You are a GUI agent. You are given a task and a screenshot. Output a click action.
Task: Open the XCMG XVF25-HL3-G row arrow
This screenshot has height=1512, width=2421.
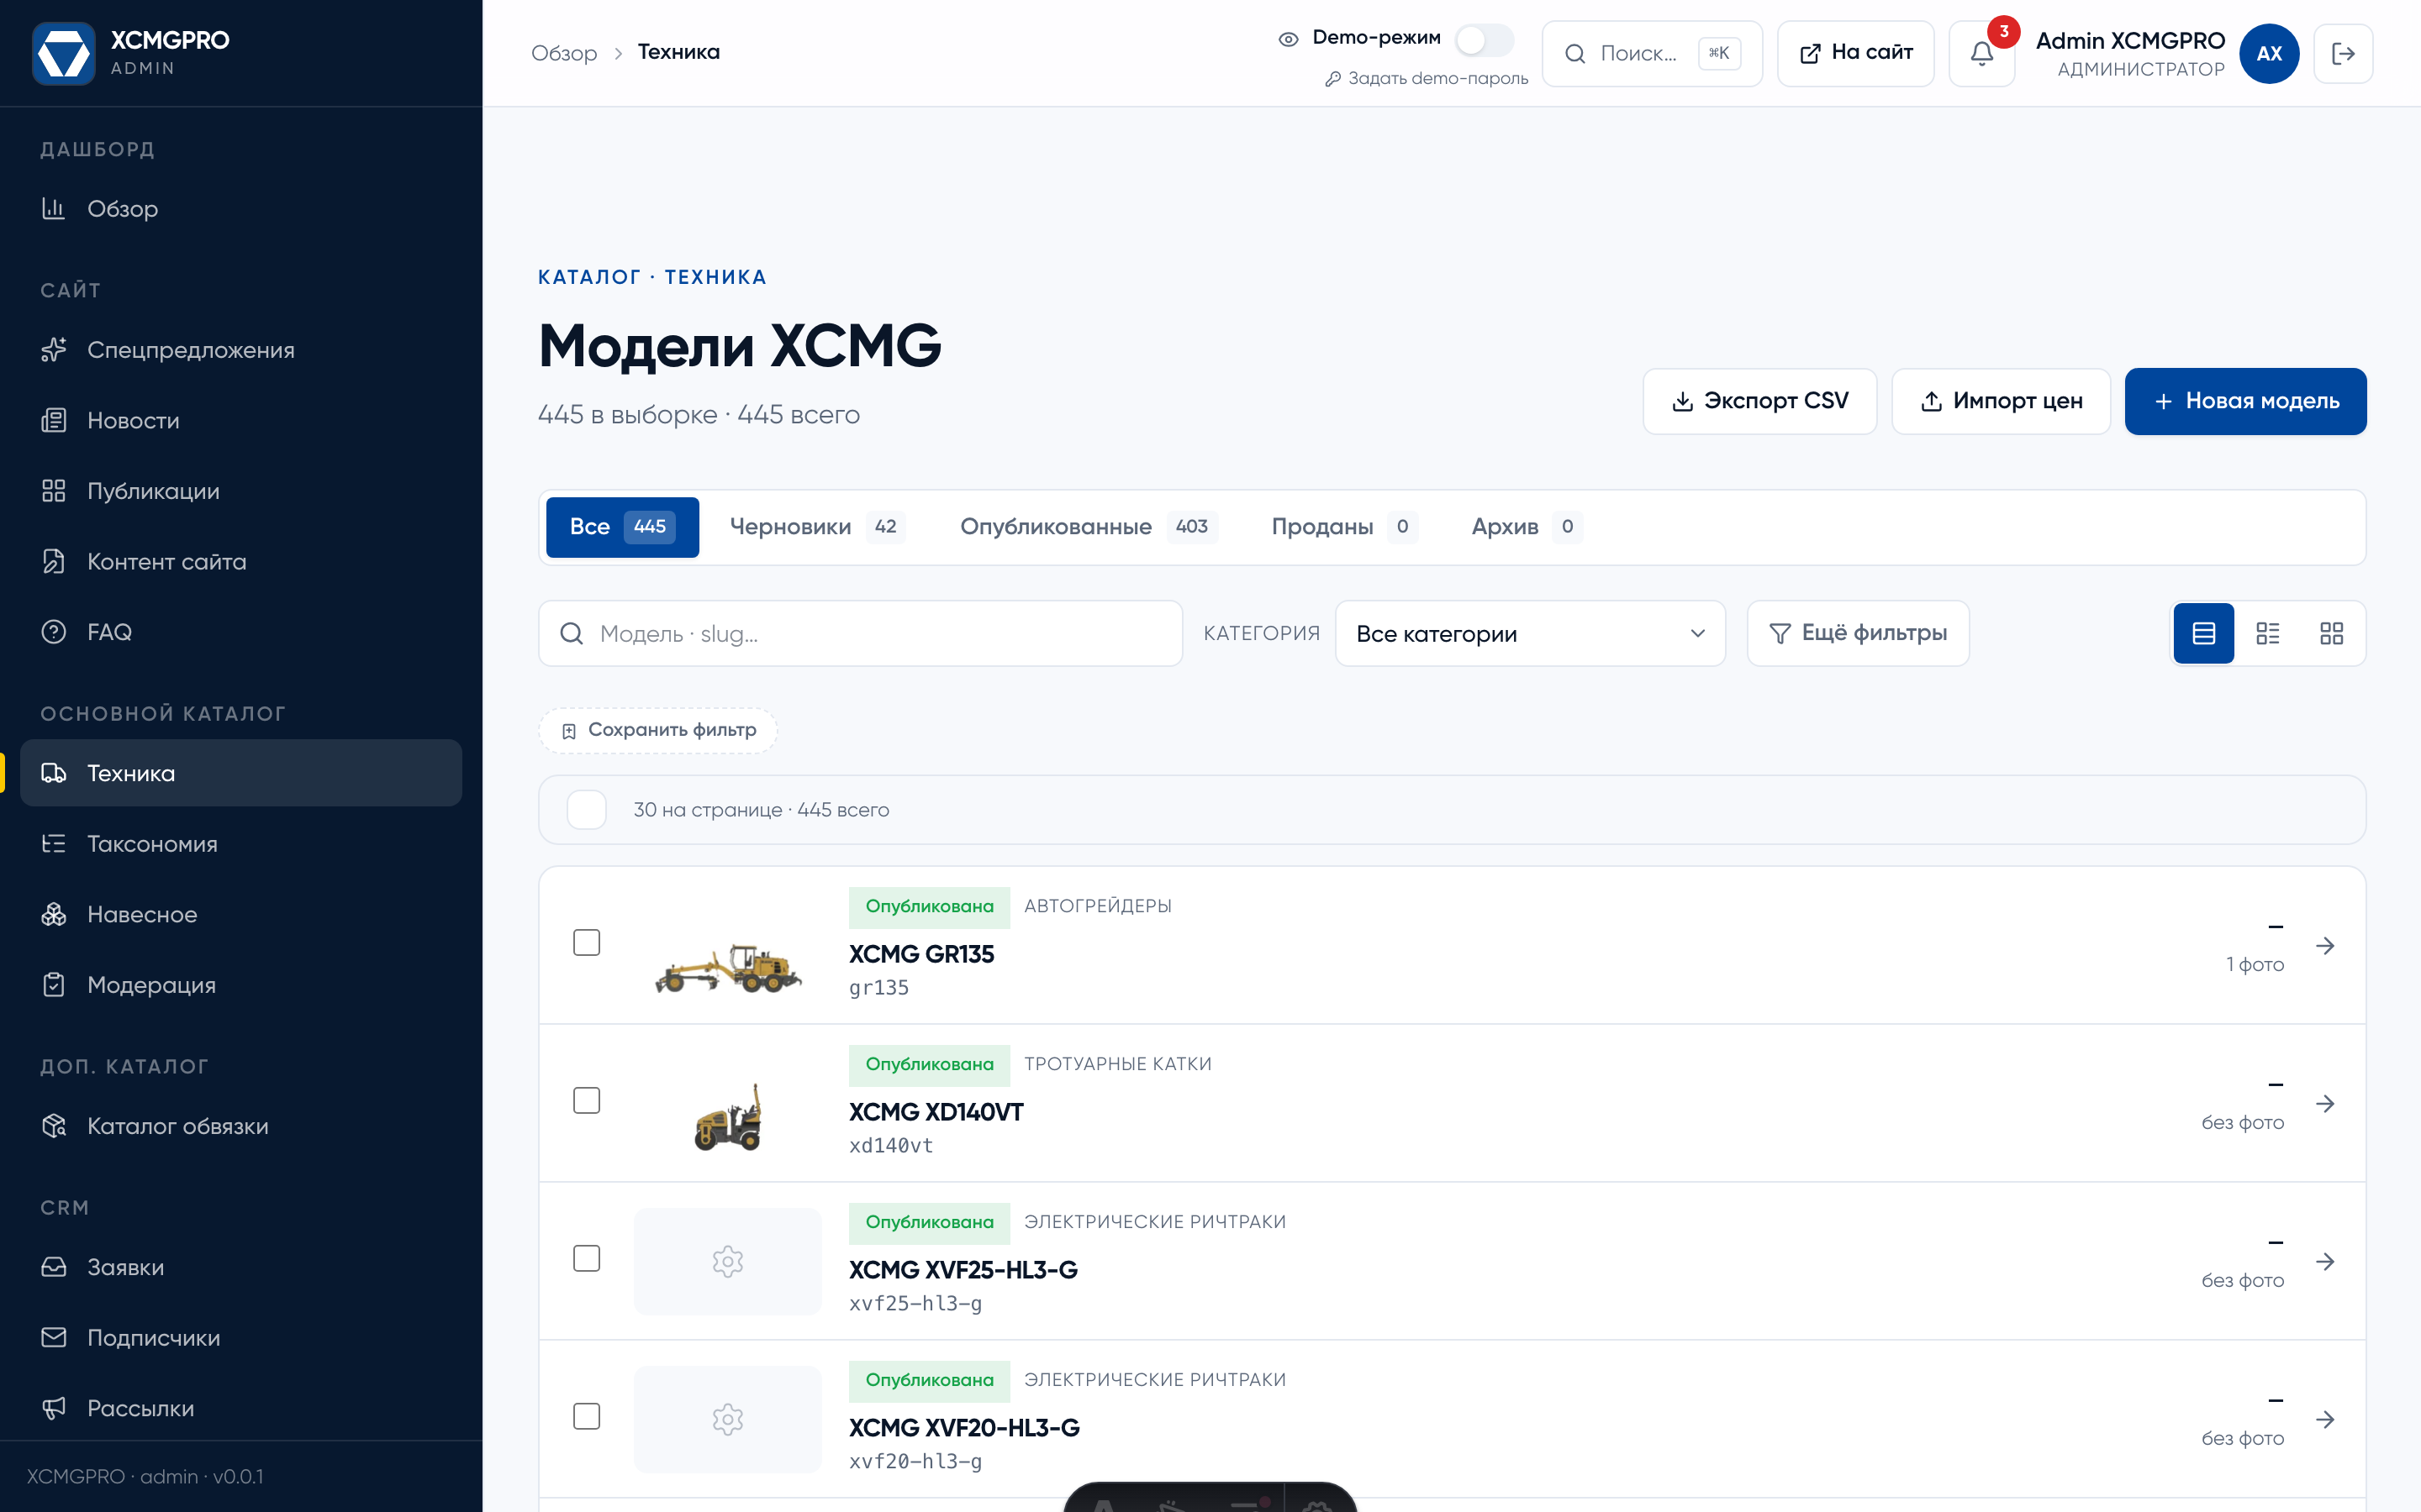2325,1261
